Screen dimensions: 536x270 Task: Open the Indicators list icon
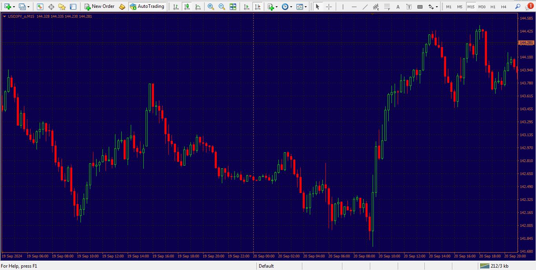point(271,7)
